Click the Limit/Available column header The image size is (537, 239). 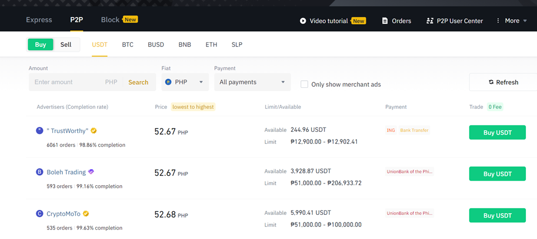(283, 107)
